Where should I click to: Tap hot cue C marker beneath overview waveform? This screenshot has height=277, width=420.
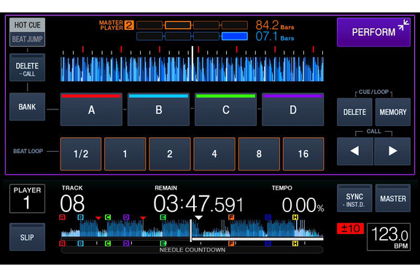coord(108,243)
